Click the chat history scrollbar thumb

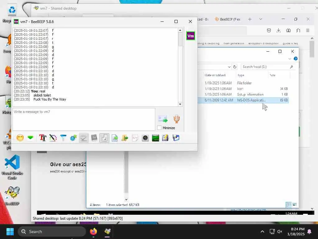tap(180, 39)
